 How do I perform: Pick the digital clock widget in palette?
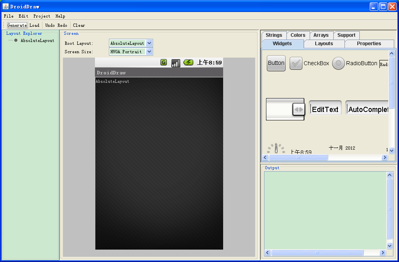(x=301, y=152)
